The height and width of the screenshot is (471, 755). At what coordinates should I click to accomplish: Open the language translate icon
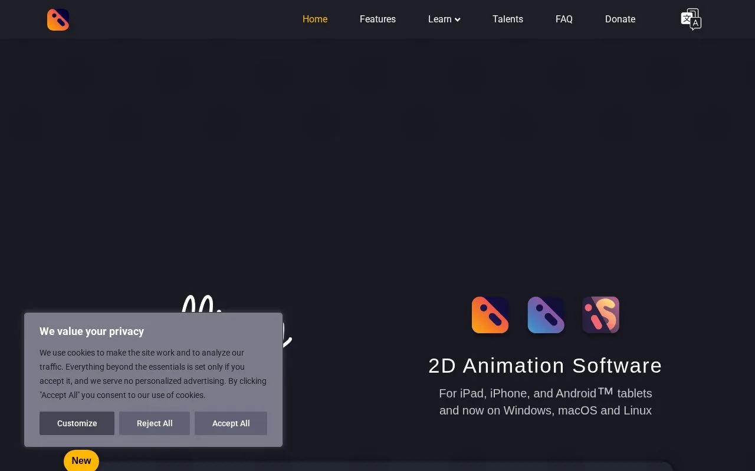[x=691, y=19]
